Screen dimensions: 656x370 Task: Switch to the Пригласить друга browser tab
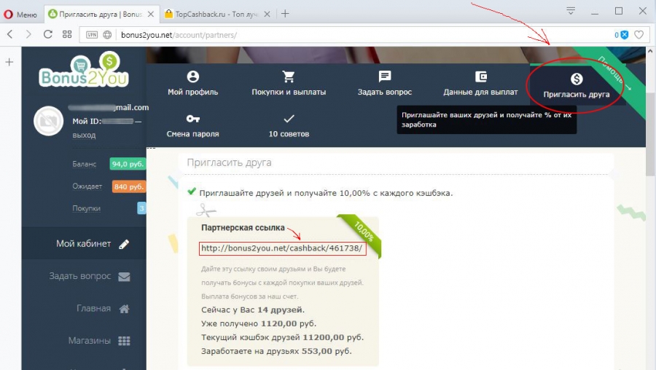pyautogui.click(x=101, y=15)
